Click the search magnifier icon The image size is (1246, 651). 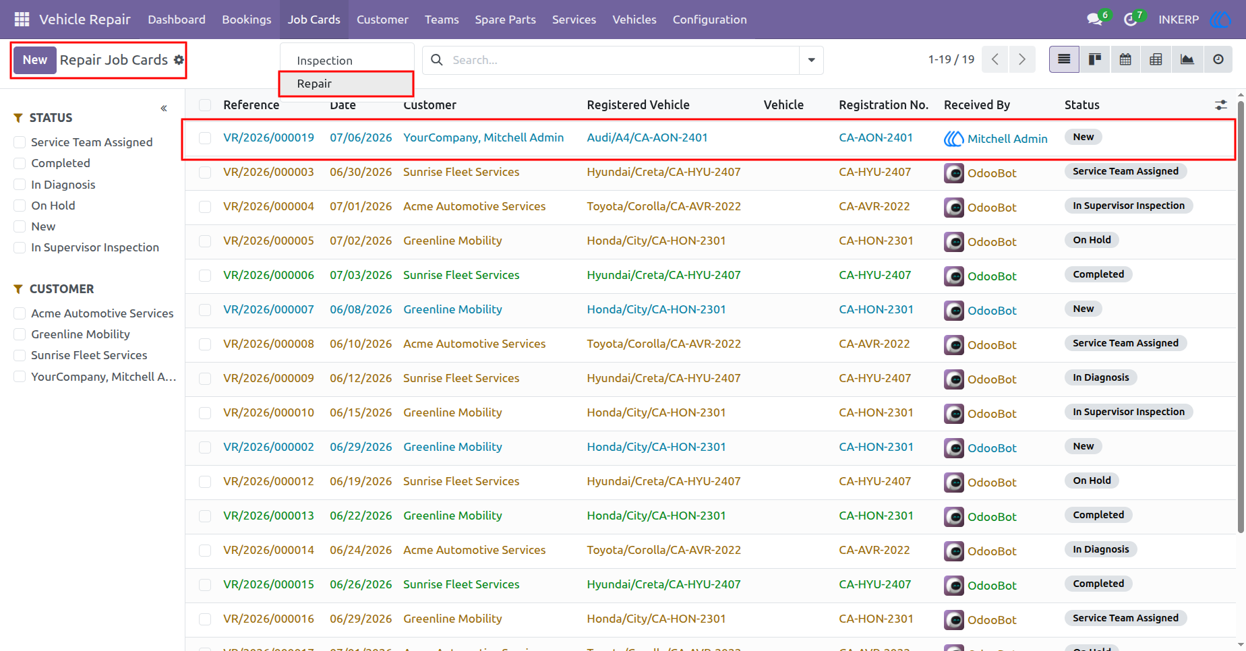pos(437,60)
